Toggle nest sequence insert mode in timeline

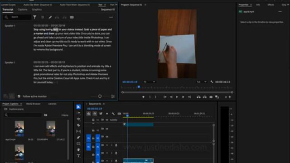(89, 114)
